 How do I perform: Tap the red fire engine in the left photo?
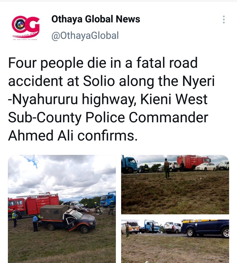34,204
